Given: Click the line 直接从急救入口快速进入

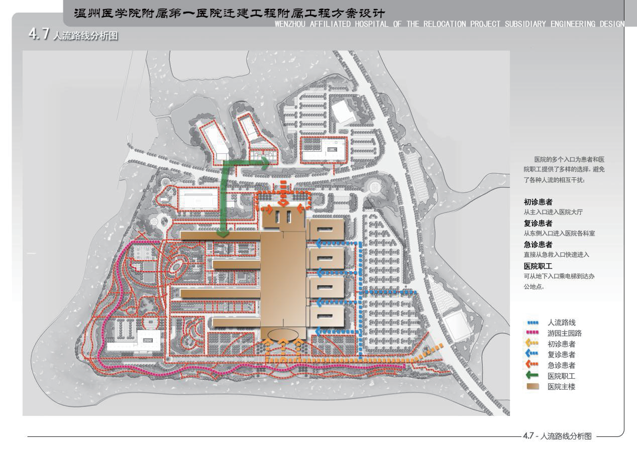Looking at the screenshot, I should tap(557, 255).
